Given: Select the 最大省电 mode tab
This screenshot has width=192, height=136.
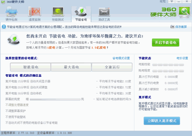Looking at the screenshot, I should 71,67.
